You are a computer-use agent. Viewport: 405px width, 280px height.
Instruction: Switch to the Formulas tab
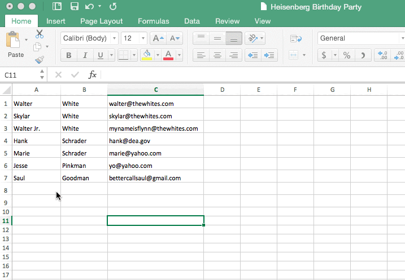coord(153,21)
